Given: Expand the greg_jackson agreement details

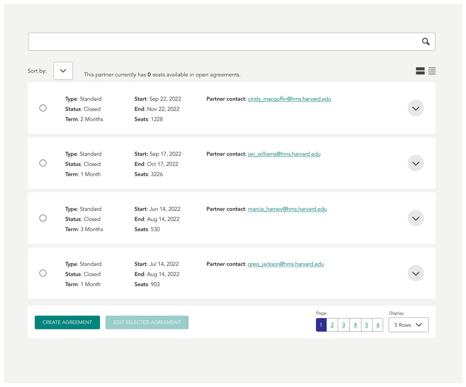Looking at the screenshot, I should click(416, 273).
